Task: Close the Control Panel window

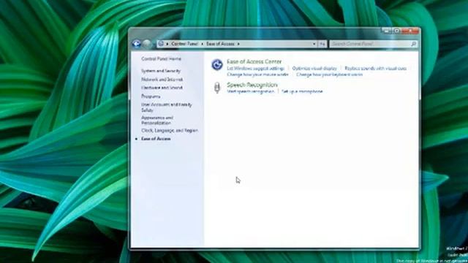Action: tap(410, 31)
